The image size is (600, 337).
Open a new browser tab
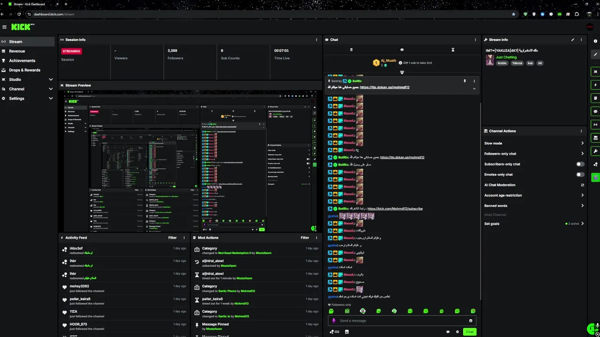click(x=66, y=4)
